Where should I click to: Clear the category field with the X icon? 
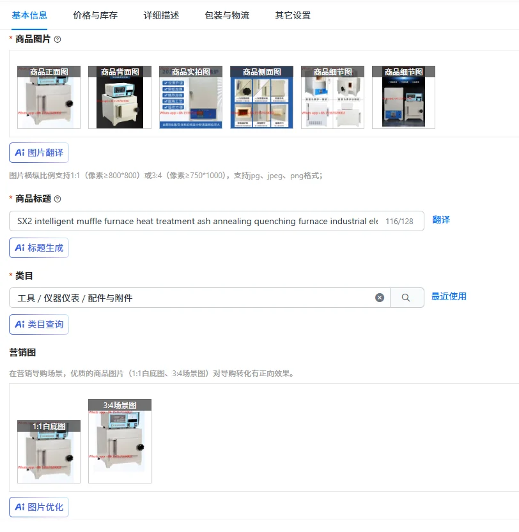[x=380, y=298]
